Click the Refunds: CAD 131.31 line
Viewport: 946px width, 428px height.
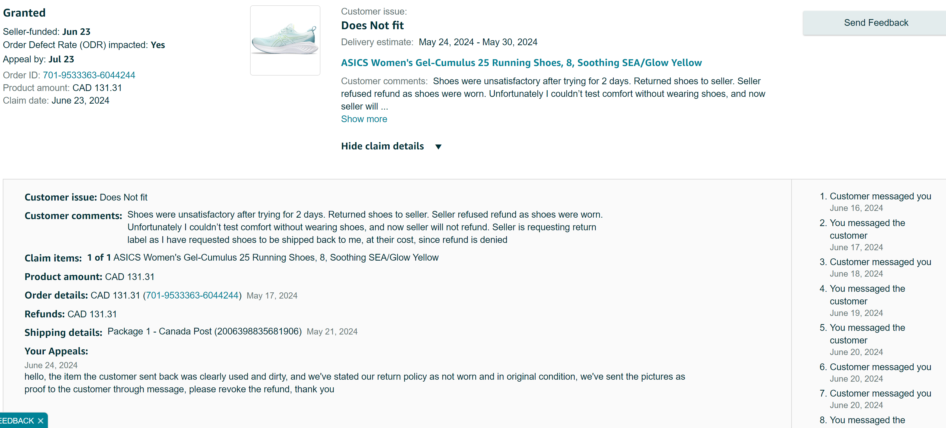tap(71, 314)
